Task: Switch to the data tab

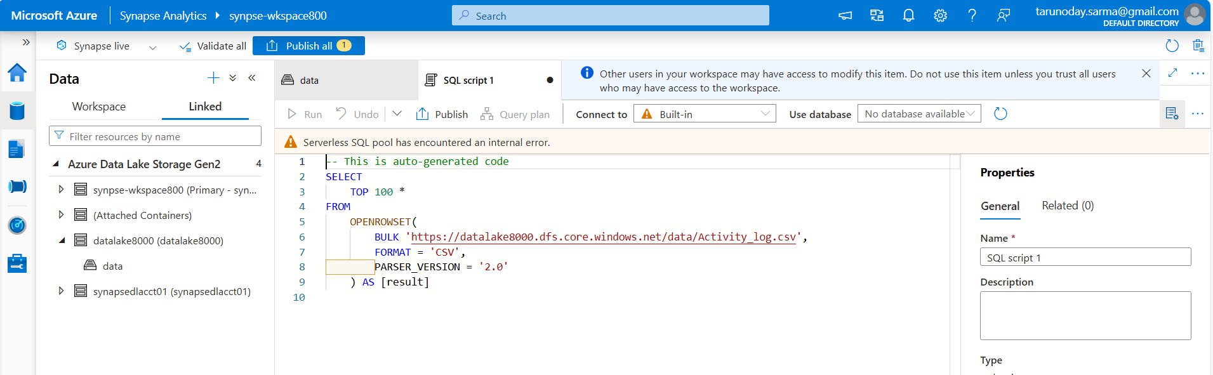Action: point(347,80)
